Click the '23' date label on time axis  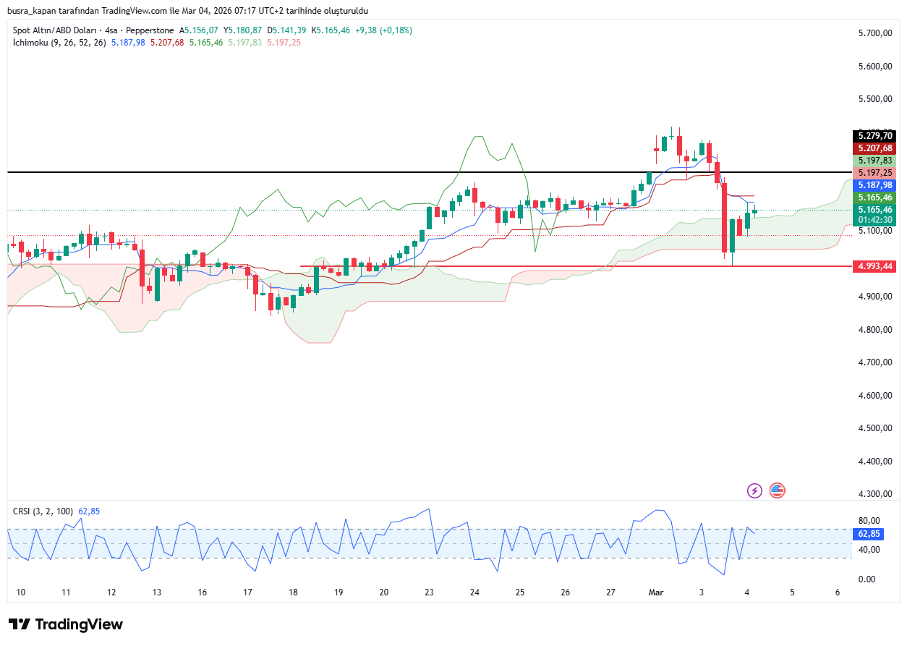[429, 592]
